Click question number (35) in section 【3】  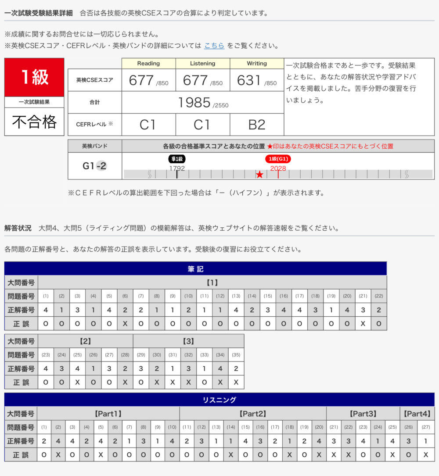[x=236, y=354]
